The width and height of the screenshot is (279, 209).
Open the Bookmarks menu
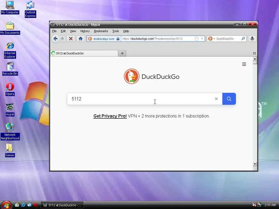point(101,31)
